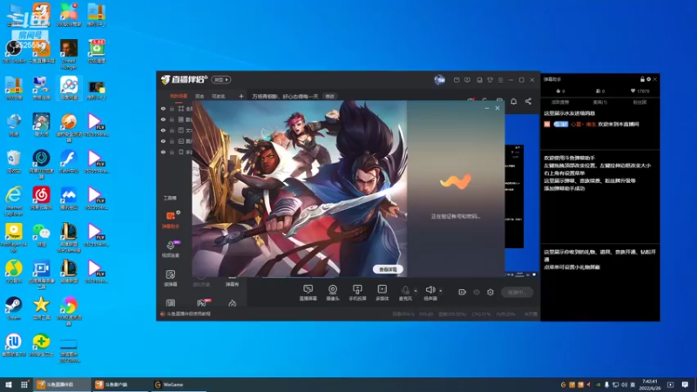Open skin shirt icon in title bar
The width and height of the screenshot is (697, 392).
point(490,80)
